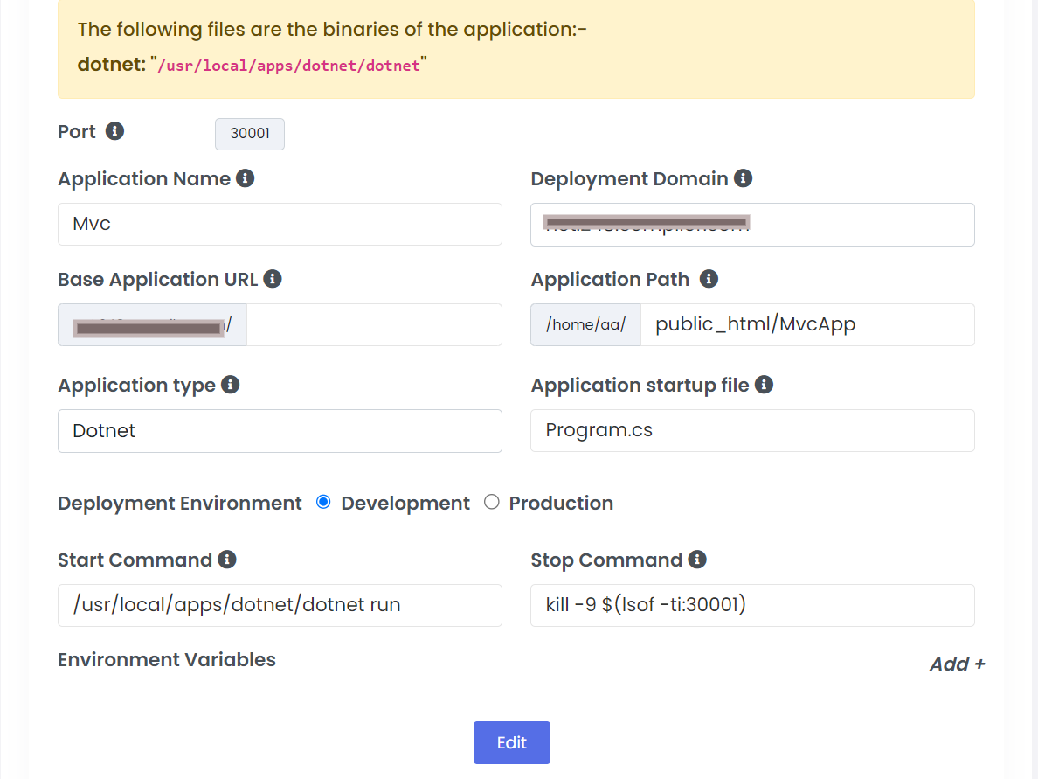Image resolution: width=1038 pixels, height=779 pixels.
Task: Click the Application Name field containing Mvc
Action: tap(280, 225)
